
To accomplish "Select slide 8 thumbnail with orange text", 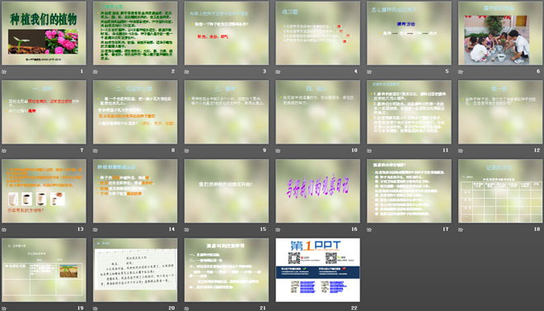I will [135, 112].
